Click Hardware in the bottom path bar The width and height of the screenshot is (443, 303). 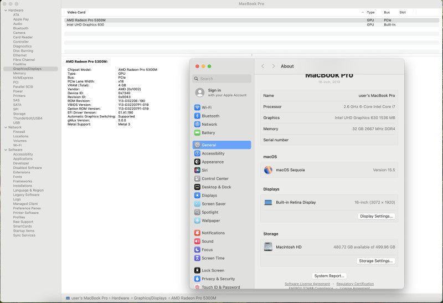[120, 298]
